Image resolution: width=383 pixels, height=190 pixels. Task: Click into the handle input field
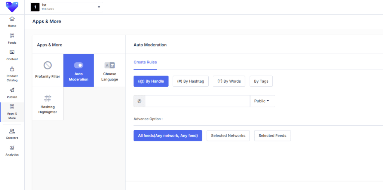coord(197,101)
